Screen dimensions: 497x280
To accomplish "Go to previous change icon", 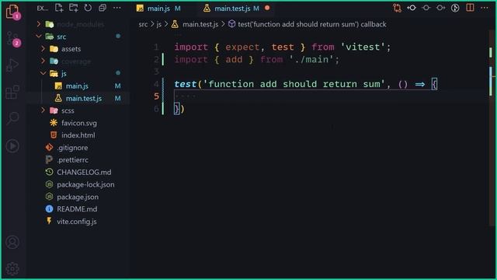I will [412, 8].
